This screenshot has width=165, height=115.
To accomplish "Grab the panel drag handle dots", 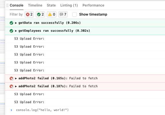I will pos(7,5).
